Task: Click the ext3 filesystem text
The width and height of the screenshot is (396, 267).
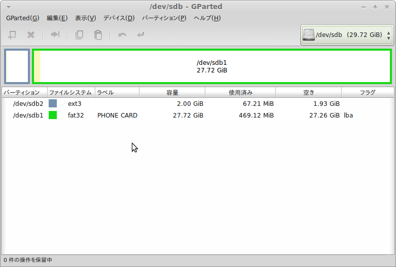Action: point(75,104)
